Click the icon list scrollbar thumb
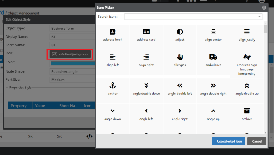Screen dimensions: 274x155 pos(265,29)
